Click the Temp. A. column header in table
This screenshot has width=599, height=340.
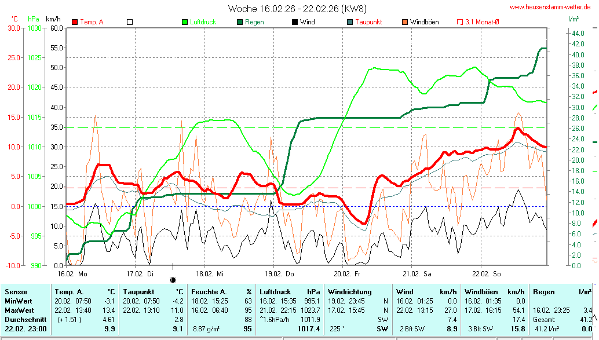(68, 291)
